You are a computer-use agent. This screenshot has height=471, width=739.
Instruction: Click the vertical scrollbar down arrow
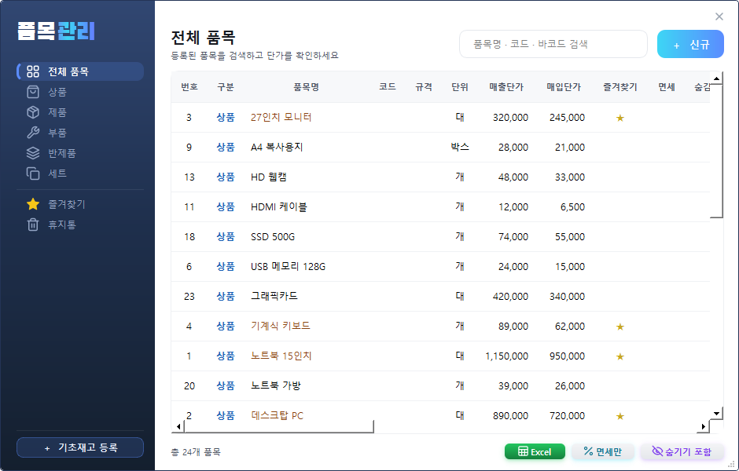(716, 414)
